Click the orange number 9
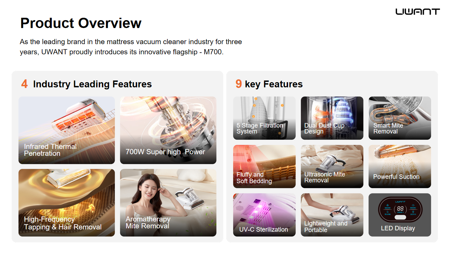 (x=239, y=84)
